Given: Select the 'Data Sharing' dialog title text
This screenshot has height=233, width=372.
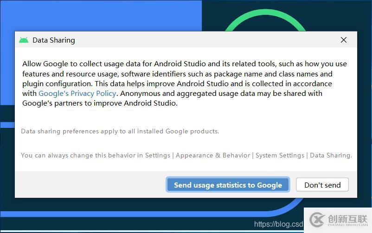Looking at the screenshot, I should pyautogui.click(x=54, y=40).
